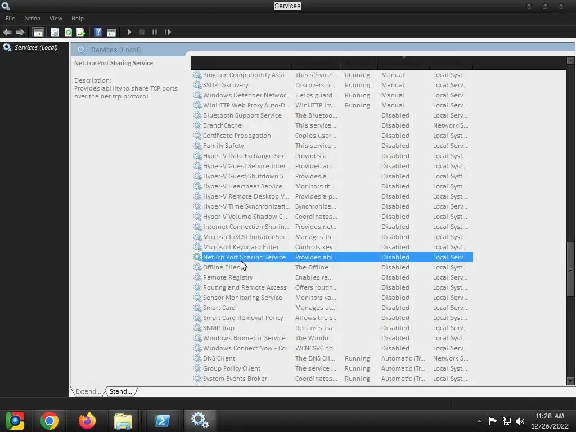Toggle the Show/Hide Action Pane toolbar icon
This screenshot has height=432, width=576.
111,32
